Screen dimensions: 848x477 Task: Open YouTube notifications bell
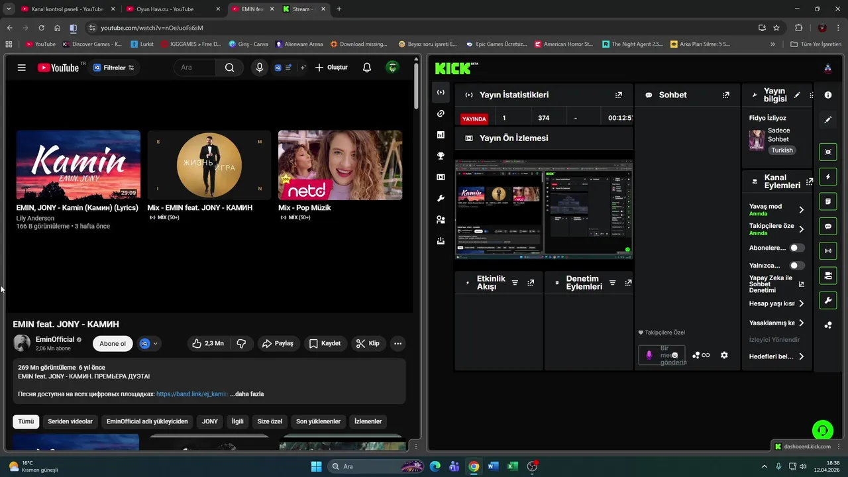pos(367,68)
